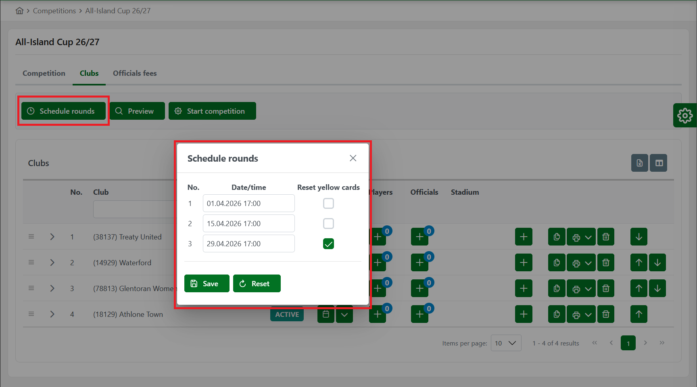Close the Schedule rounds dialog
Image resolution: width=697 pixels, height=387 pixels.
click(353, 158)
